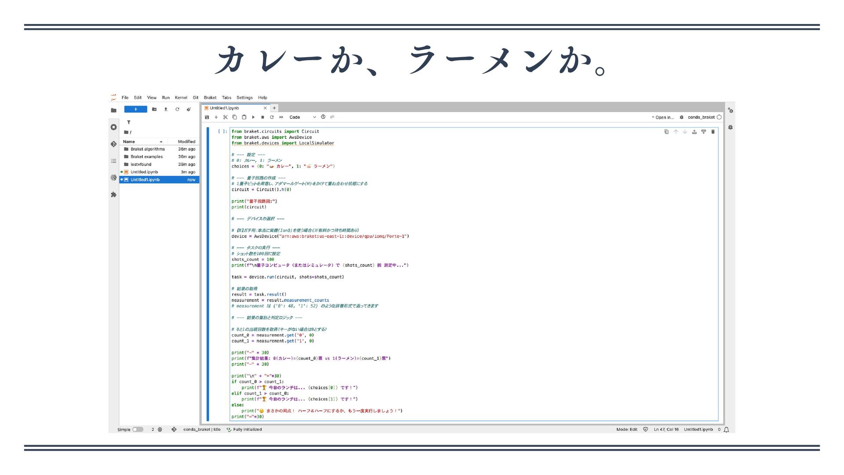This screenshot has width=844, height=475.
Task: Interrupt the kernel with stop icon
Action: pyautogui.click(x=262, y=117)
